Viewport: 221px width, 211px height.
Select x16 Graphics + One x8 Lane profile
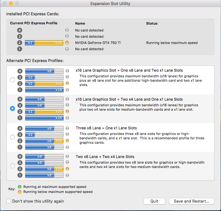click(x=12, y=80)
